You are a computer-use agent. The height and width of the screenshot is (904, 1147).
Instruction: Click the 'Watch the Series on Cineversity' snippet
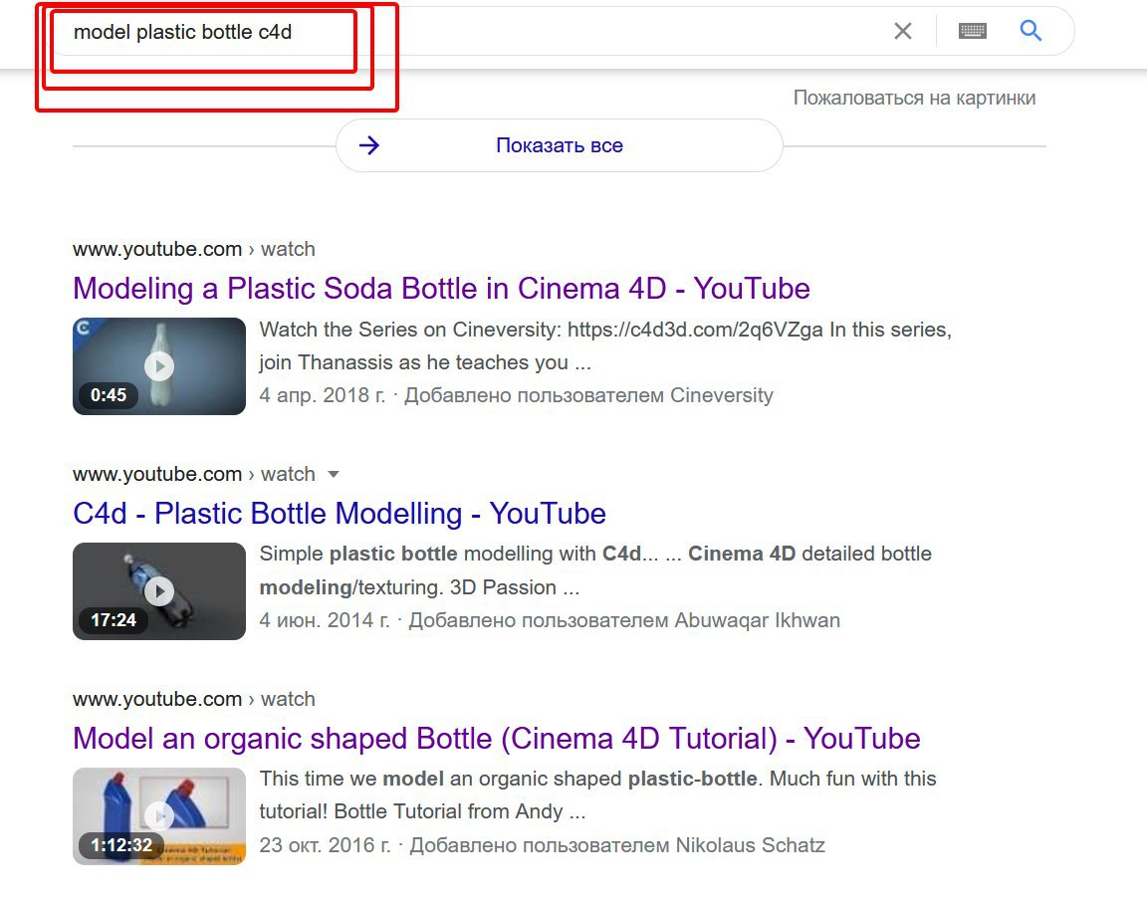tap(605, 345)
